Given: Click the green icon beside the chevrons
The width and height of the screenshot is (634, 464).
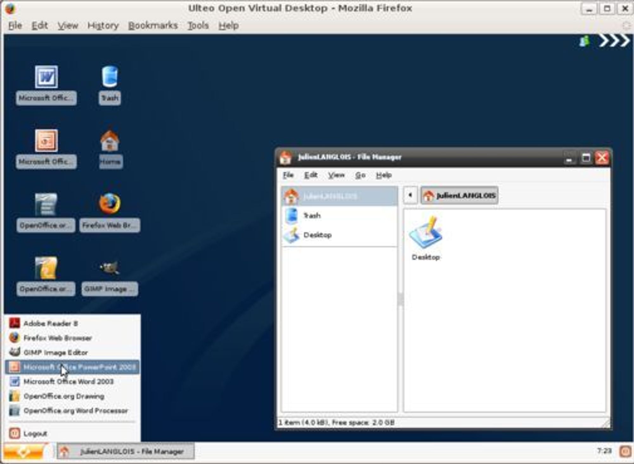Looking at the screenshot, I should (585, 41).
